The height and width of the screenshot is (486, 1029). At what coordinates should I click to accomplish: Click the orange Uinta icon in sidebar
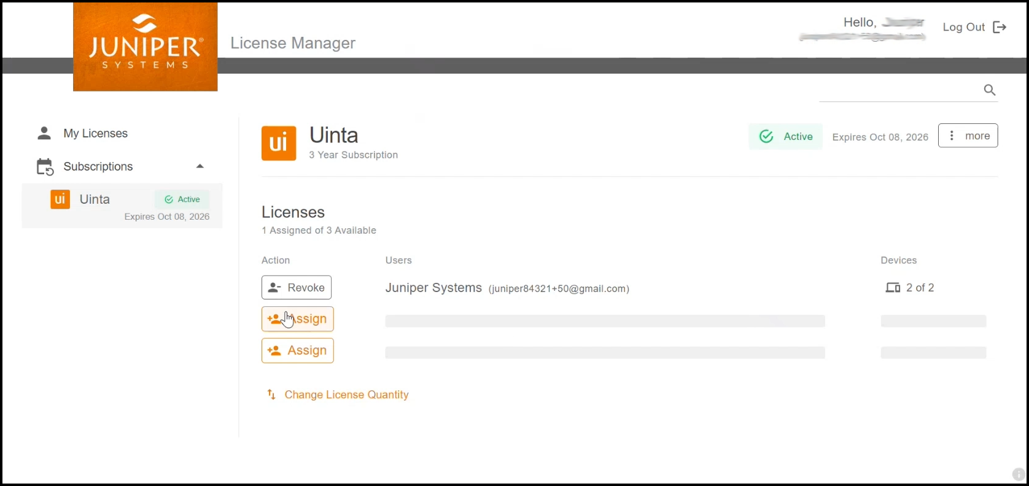coord(60,199)
